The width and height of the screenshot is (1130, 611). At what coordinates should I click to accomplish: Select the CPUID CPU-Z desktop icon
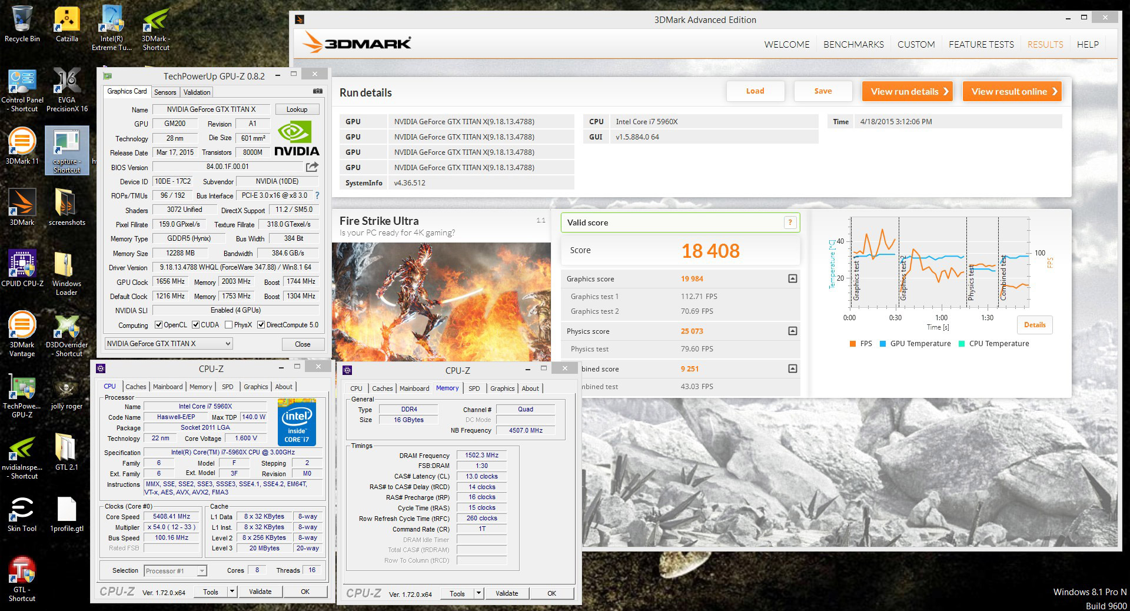22,268
